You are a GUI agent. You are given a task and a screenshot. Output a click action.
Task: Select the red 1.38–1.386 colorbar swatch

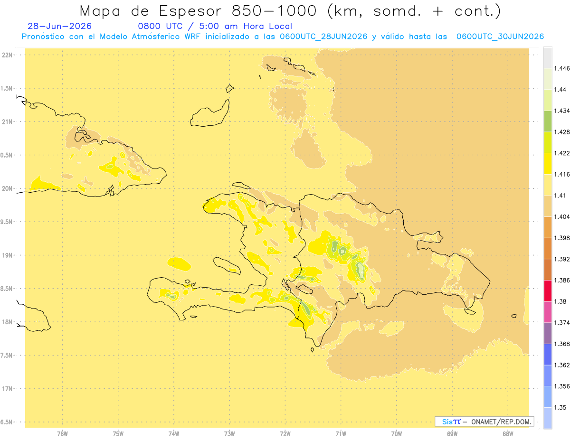[547, 290]
